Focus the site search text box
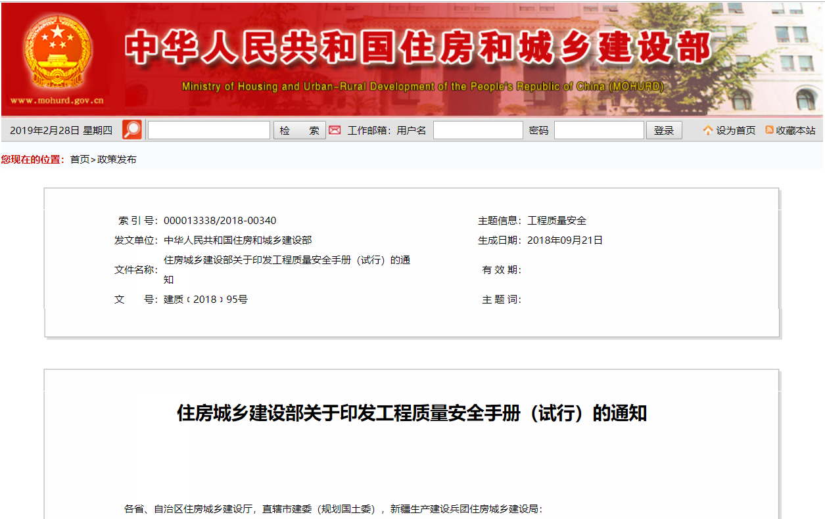825x519 pixels. (x=208, y=130)
